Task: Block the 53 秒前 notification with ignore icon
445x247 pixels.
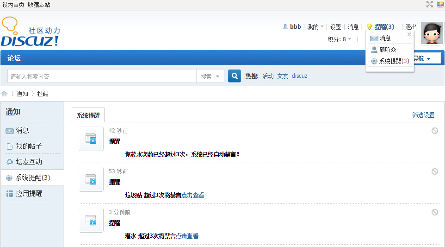Action: coord(434,171)
